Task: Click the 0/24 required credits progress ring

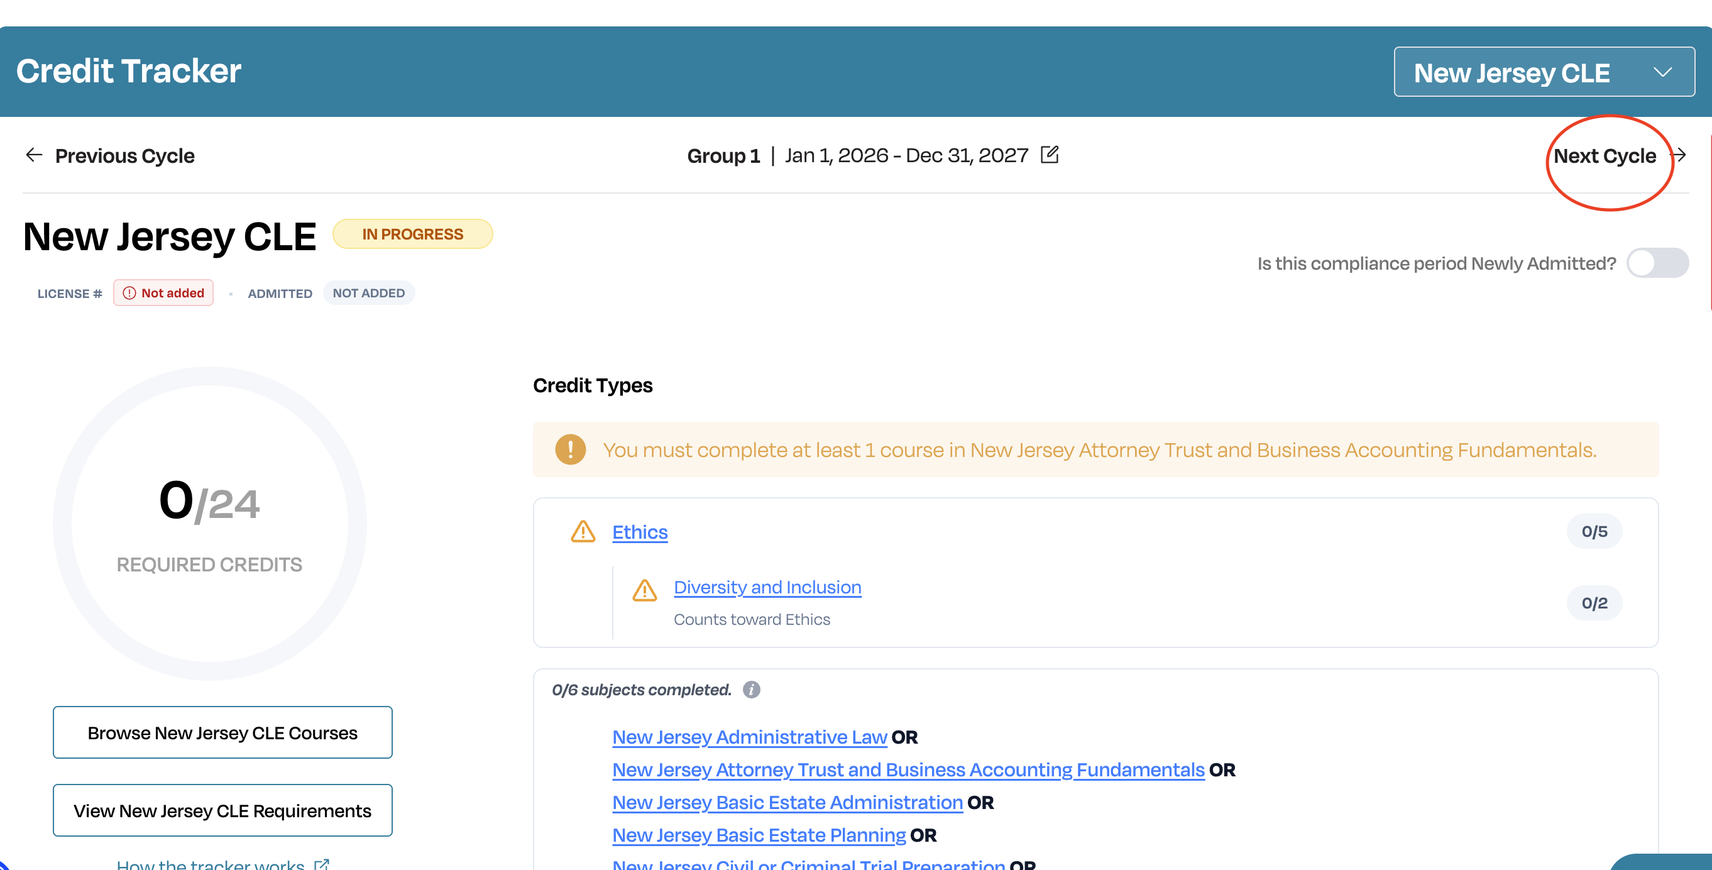Action: point(209,523)
